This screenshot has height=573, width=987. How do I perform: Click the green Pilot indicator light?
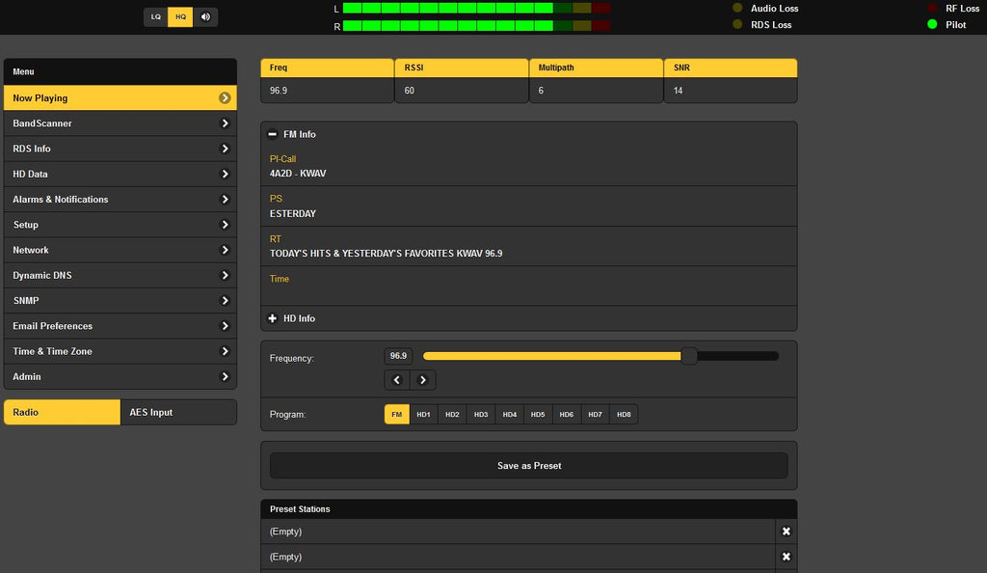click(932, 24)
